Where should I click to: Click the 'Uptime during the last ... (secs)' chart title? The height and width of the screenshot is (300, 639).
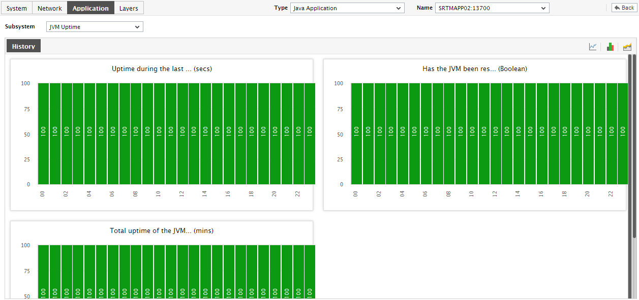162,69
